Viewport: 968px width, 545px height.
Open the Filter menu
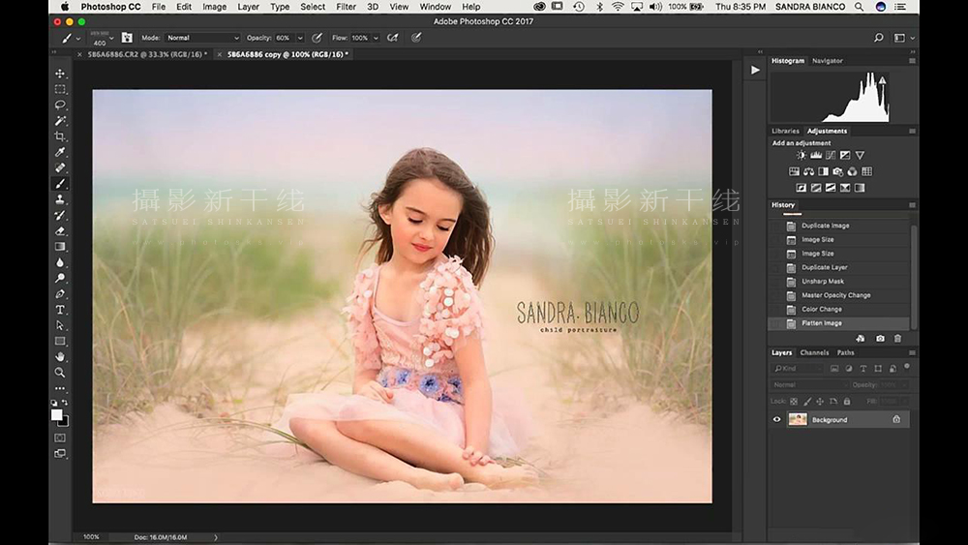pos(346,7)
